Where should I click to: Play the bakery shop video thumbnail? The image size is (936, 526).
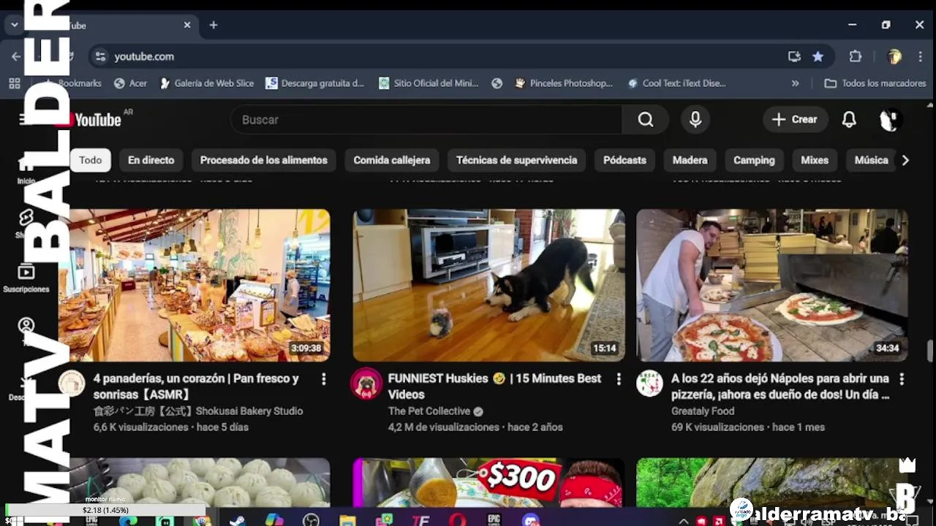pos(195,286)
